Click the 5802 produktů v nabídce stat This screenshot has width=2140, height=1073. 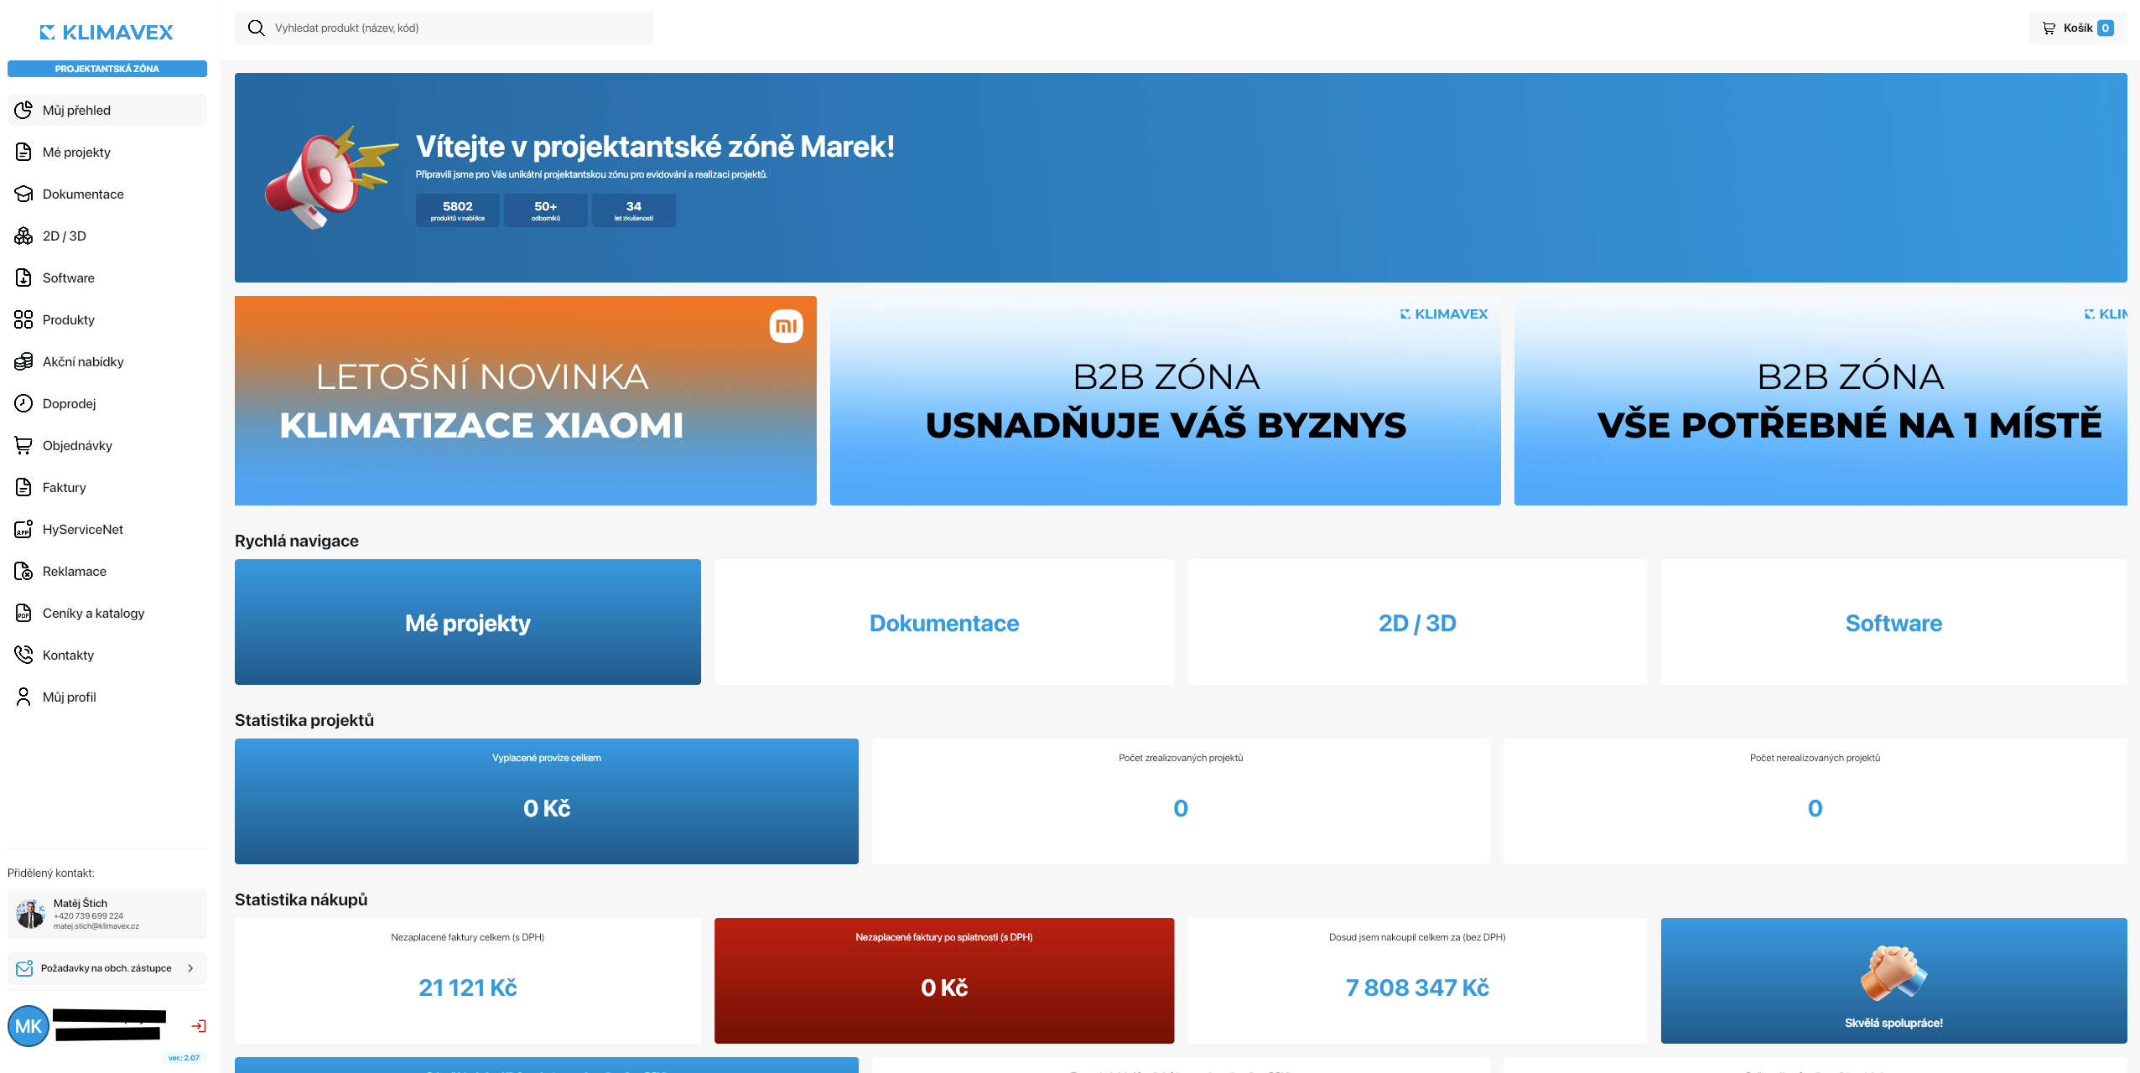(x=458, y=210)
